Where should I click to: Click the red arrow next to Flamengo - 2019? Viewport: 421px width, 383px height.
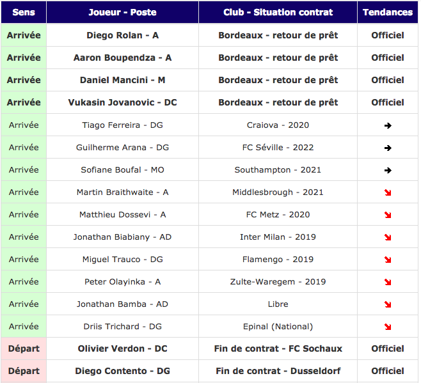click(388, 260)
